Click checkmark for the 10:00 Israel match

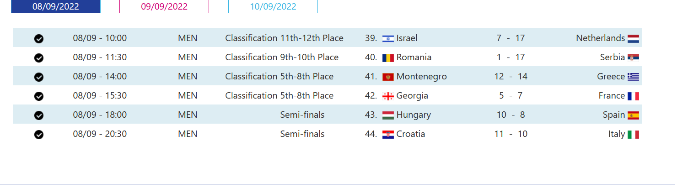(x=39, y=39)
